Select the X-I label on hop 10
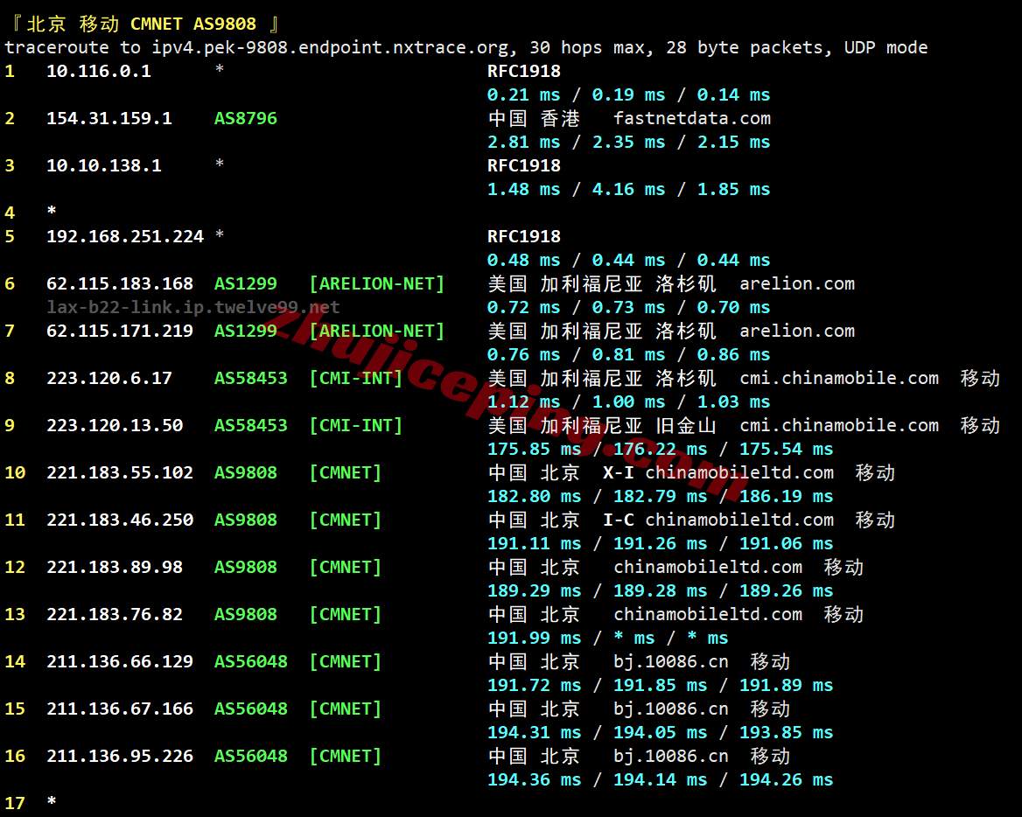1022x817 pixels. pos(619,473)
